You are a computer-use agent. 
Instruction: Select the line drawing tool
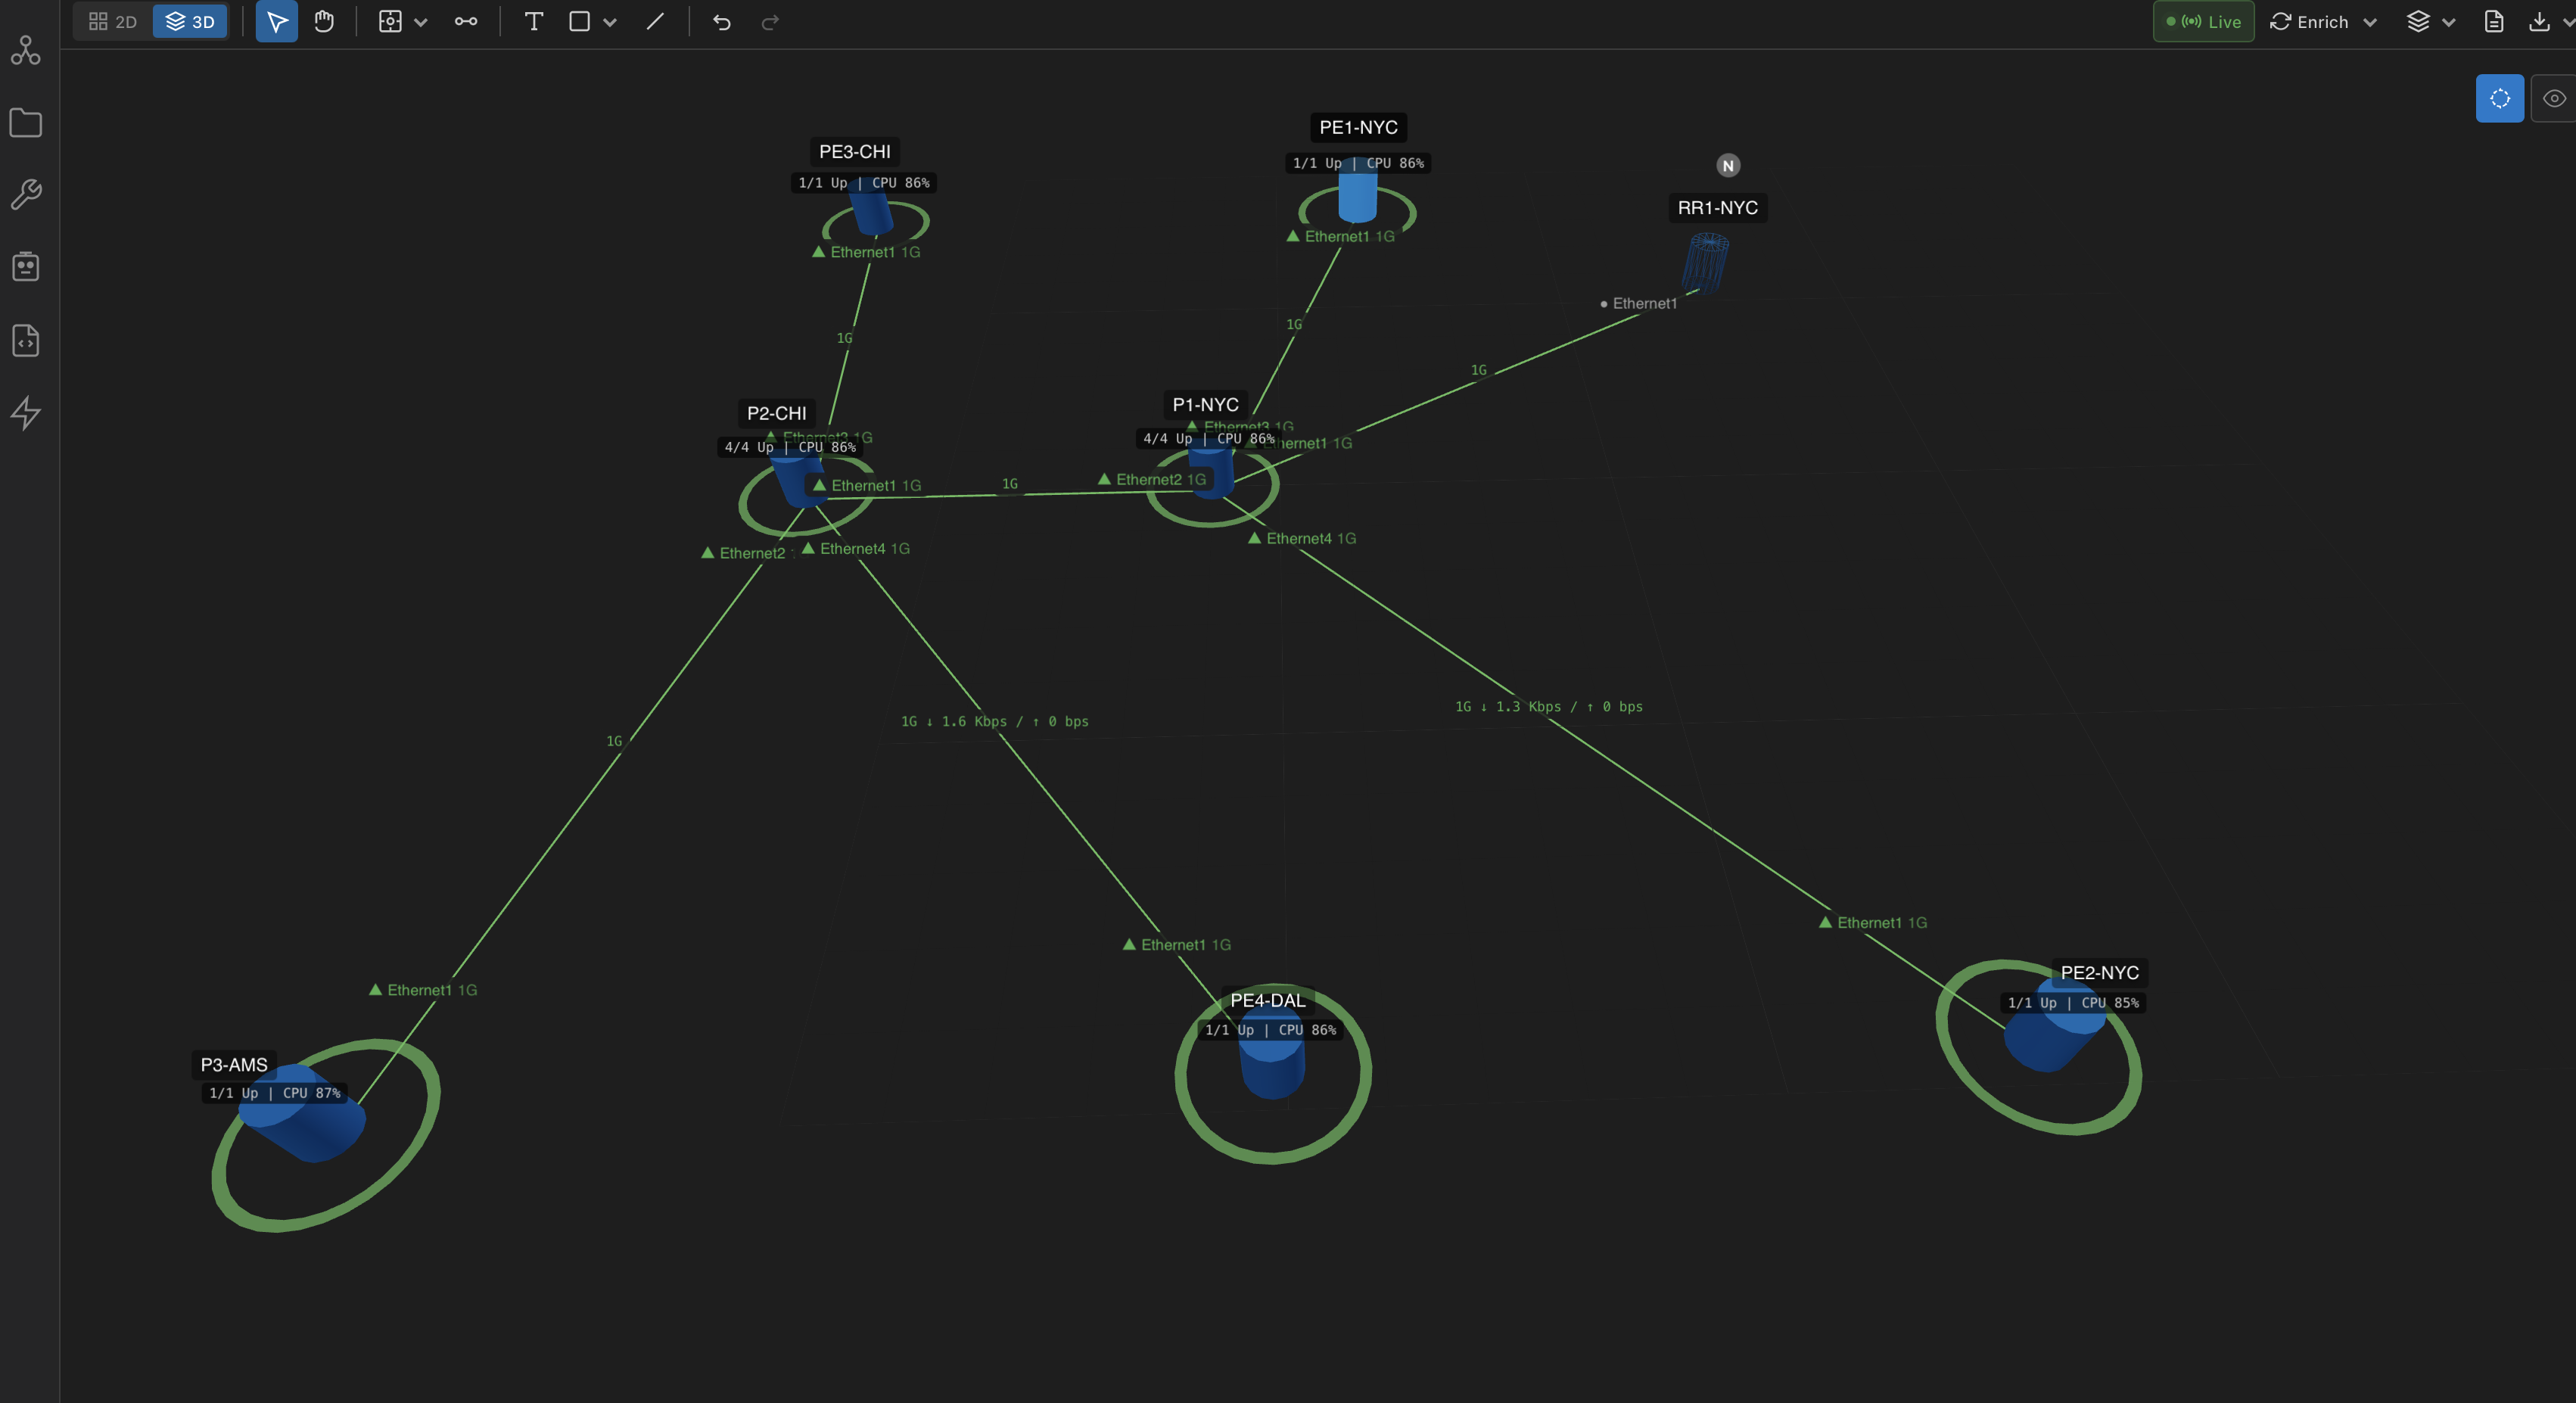tap(655, 21)
